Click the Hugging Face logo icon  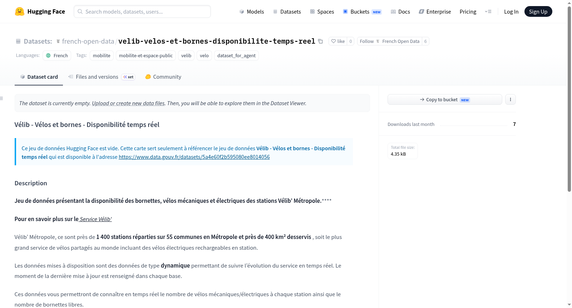pos(20,11)
